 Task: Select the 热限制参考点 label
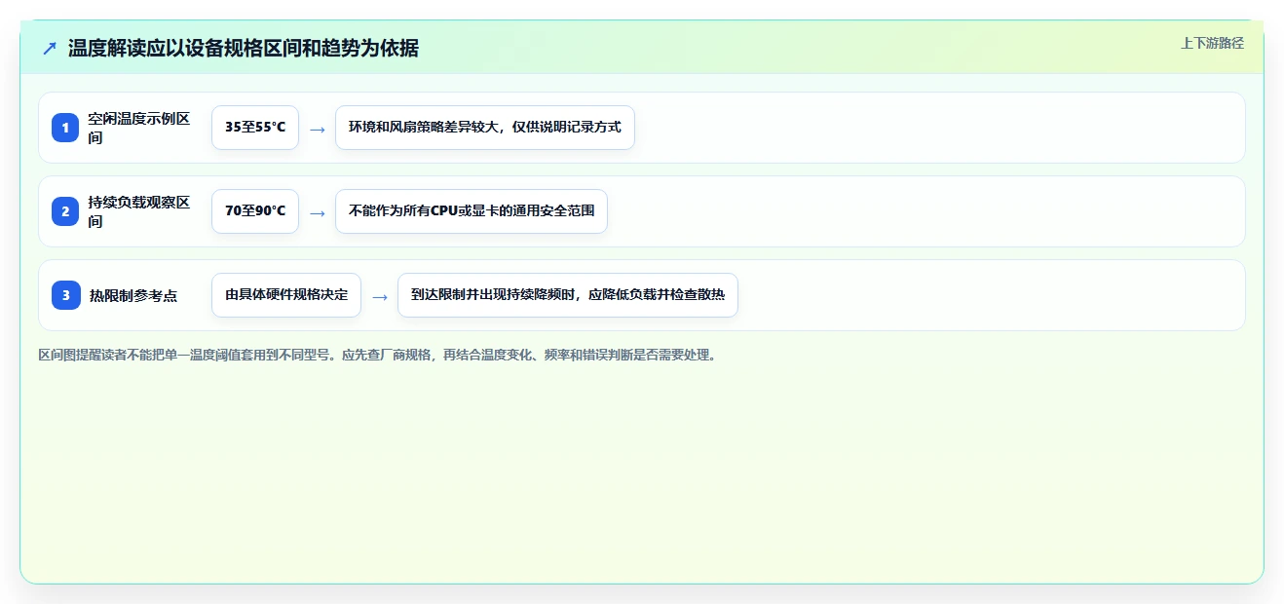(x=133, y=295)
